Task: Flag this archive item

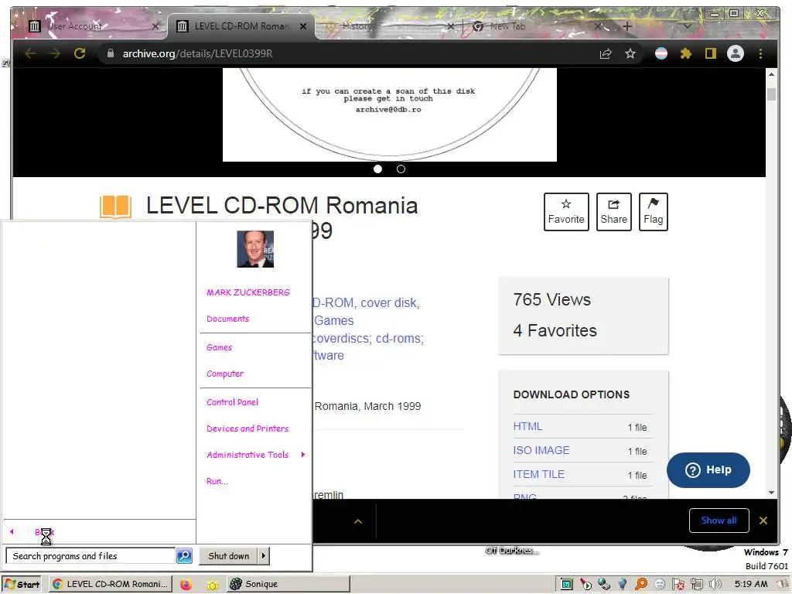Action: 653,212
